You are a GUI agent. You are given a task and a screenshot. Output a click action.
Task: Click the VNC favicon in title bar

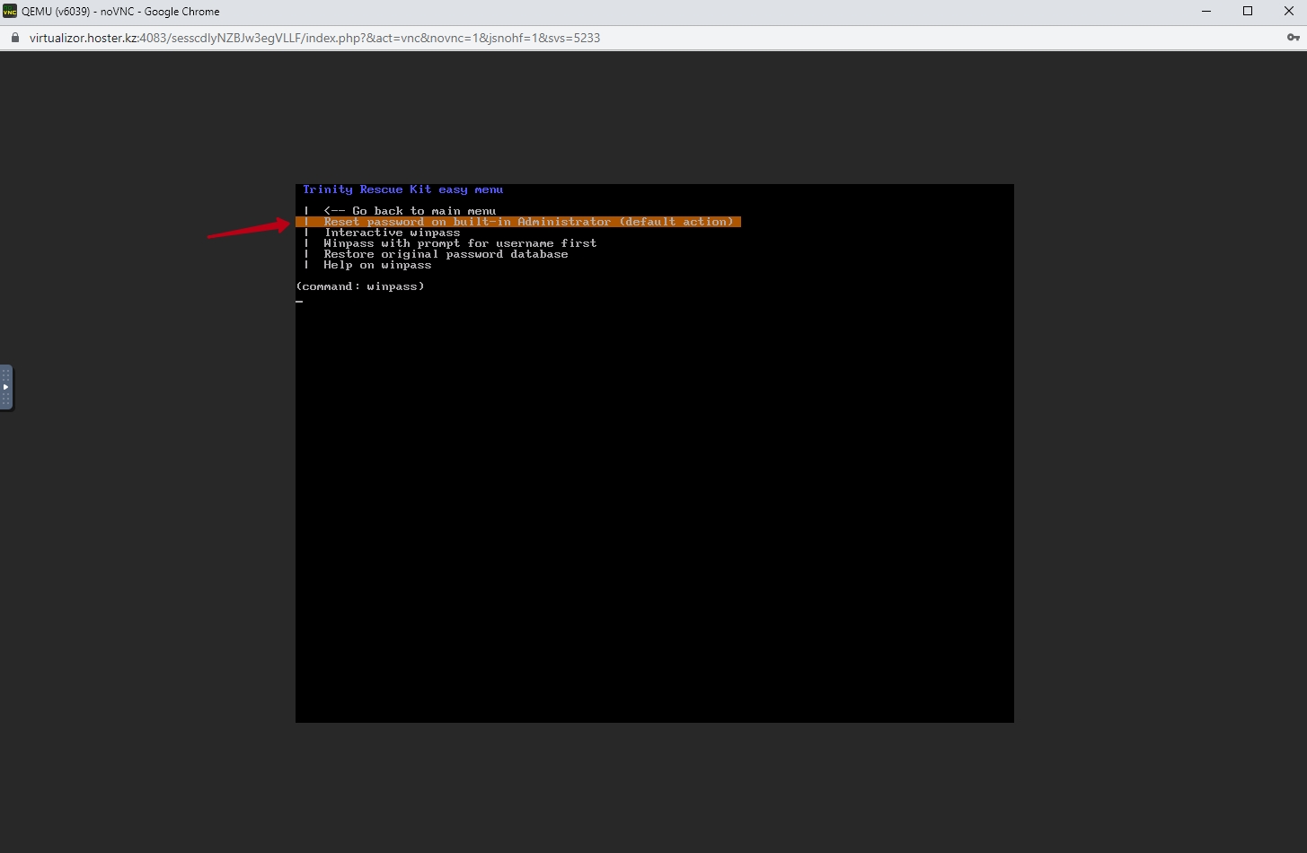10,11
